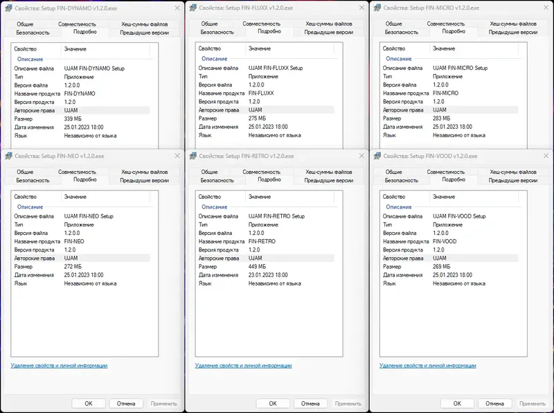Open Совместимость tab in FIN-MICRO window
Screen dimensions: 554x413
(x=445, y=24)
